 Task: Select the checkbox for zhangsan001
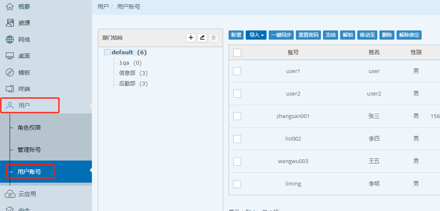237,116
